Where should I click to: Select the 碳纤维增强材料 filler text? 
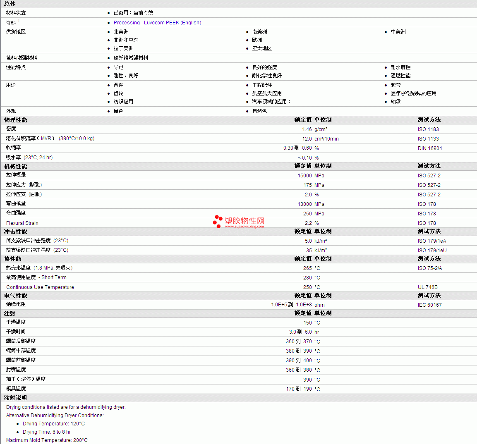(x=131, y=58)
